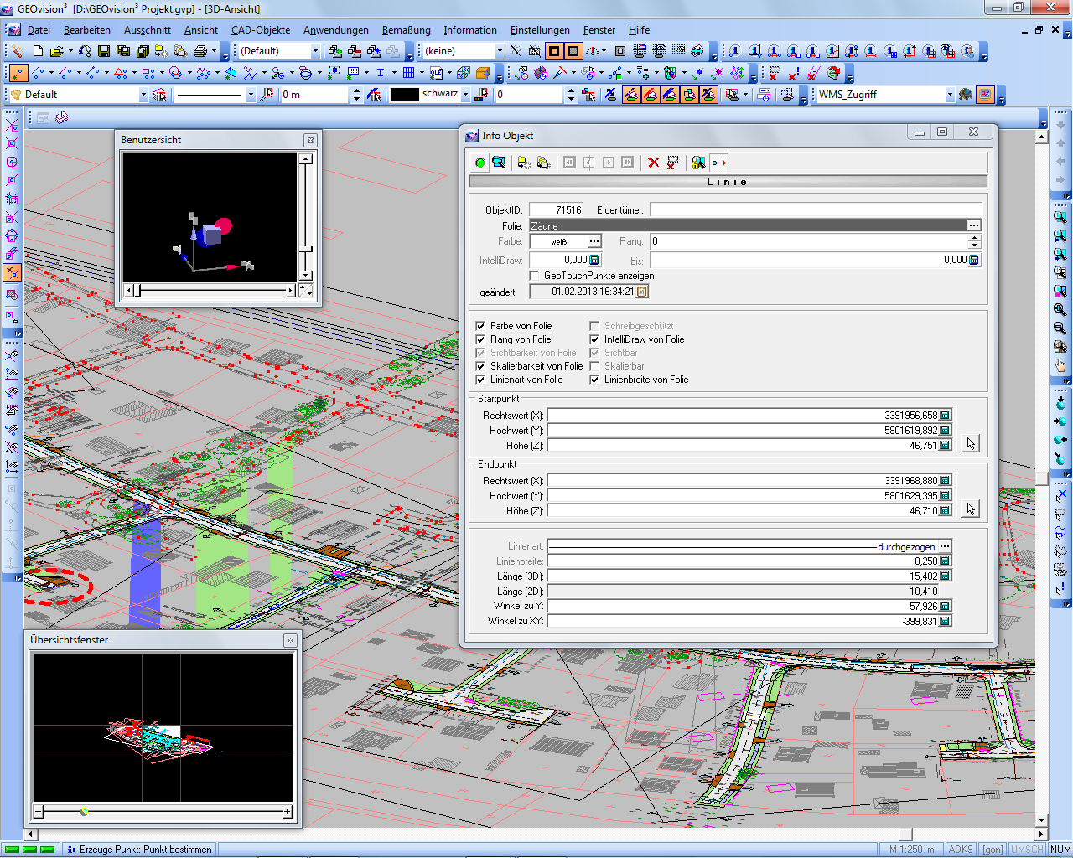This screenshot has width=1073, height=858.
Task: Open the '(Default)' dropdown in top toolbar
Action: pos(315,51)
